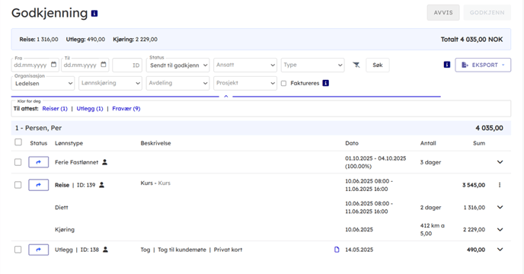
Task: Open the Reiser (1) link
Action: [x=55, y=109]
